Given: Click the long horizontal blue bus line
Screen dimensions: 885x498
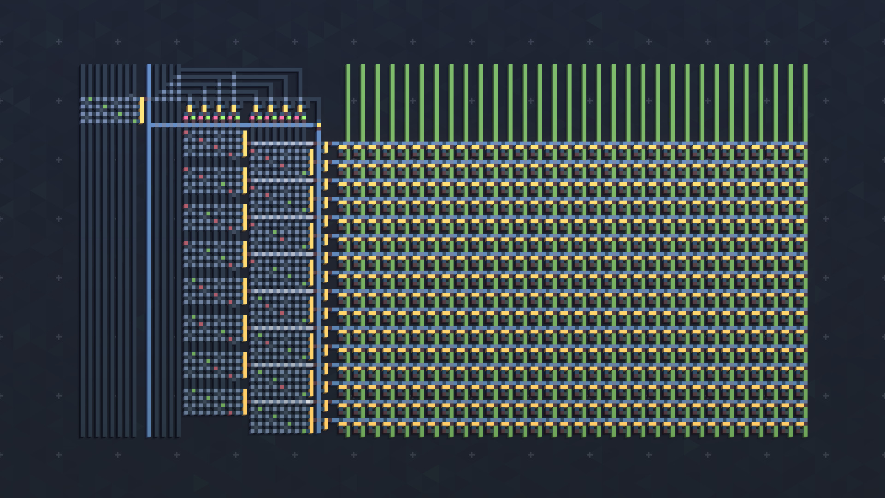Looking at the screenshot, I should coord(230,125).
